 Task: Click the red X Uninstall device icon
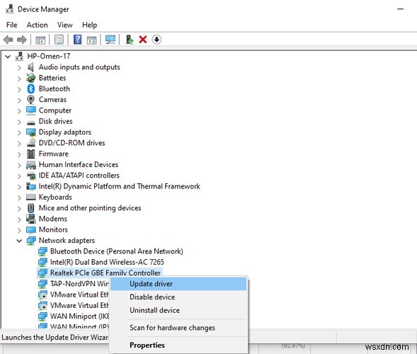coord(143,40)
